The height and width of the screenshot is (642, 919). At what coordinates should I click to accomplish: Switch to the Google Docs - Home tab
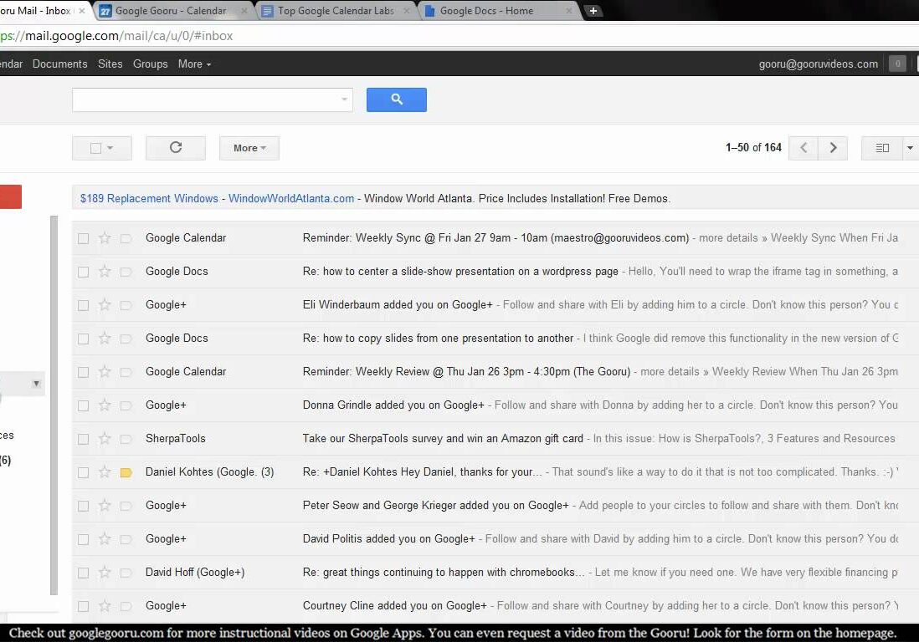[486, 11]
